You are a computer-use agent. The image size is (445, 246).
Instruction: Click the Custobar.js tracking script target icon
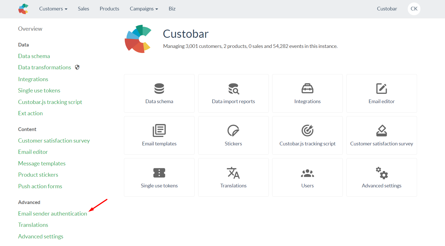(307, 130)
